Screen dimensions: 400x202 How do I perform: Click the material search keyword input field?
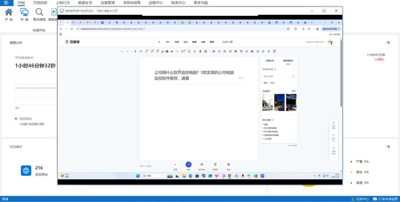pyautogui.click(x=276, y=77)
